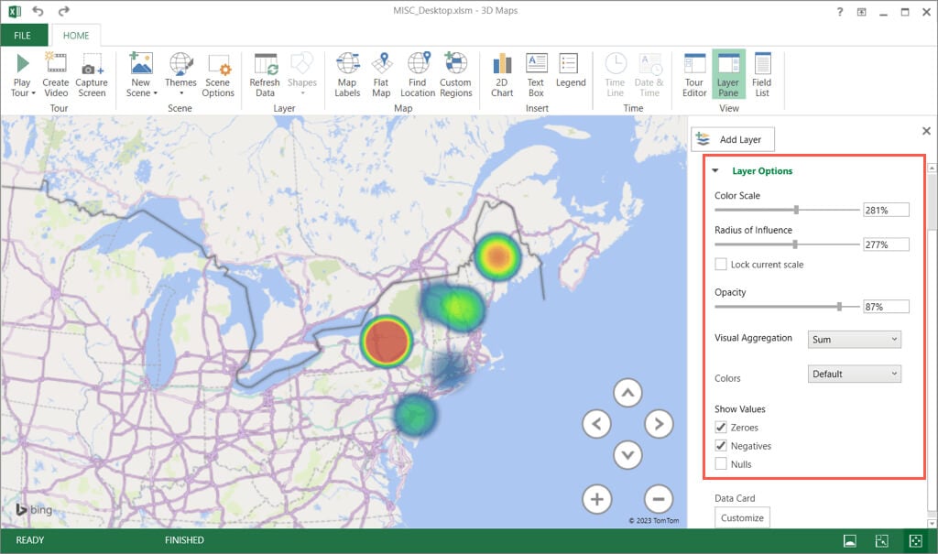The width and height of the screenshot is (938, 554).
Task: Open the Refresh Data tool
Action: (x=265, y=75)
